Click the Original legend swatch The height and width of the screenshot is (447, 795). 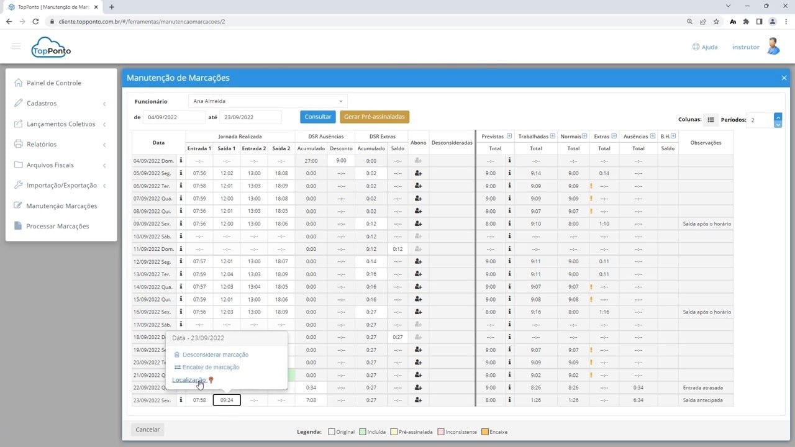pos(332,432)
